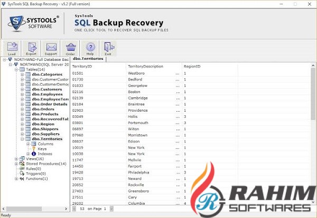Viewport: 317px width, 218px height.
Task: Select dbo.CustomerDemographics tree item
Action: coord(50,85)
